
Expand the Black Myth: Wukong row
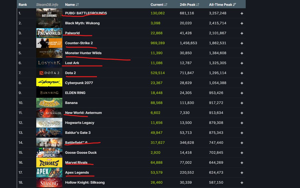coord(242,23)
